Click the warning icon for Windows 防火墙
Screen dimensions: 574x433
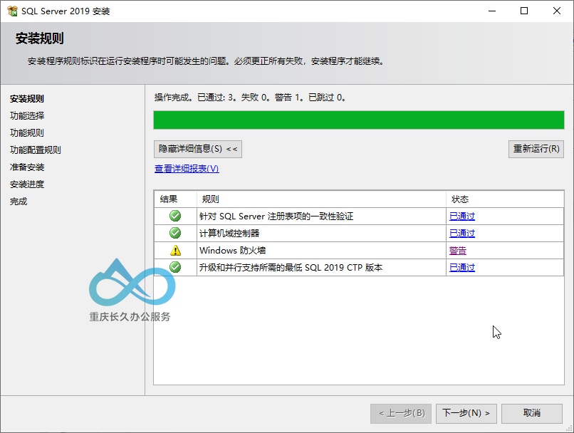[175, 251]
